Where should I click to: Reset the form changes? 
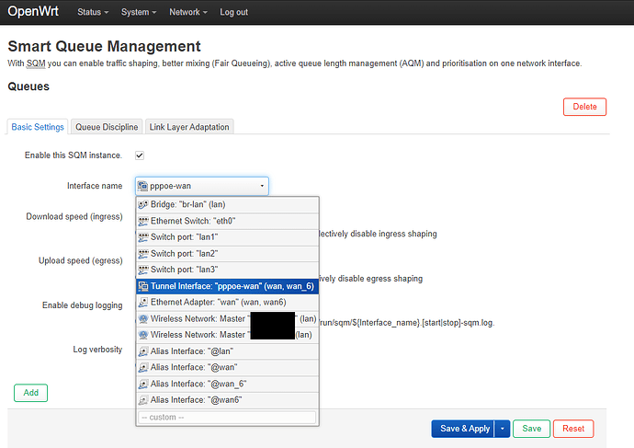pos(573,429)
